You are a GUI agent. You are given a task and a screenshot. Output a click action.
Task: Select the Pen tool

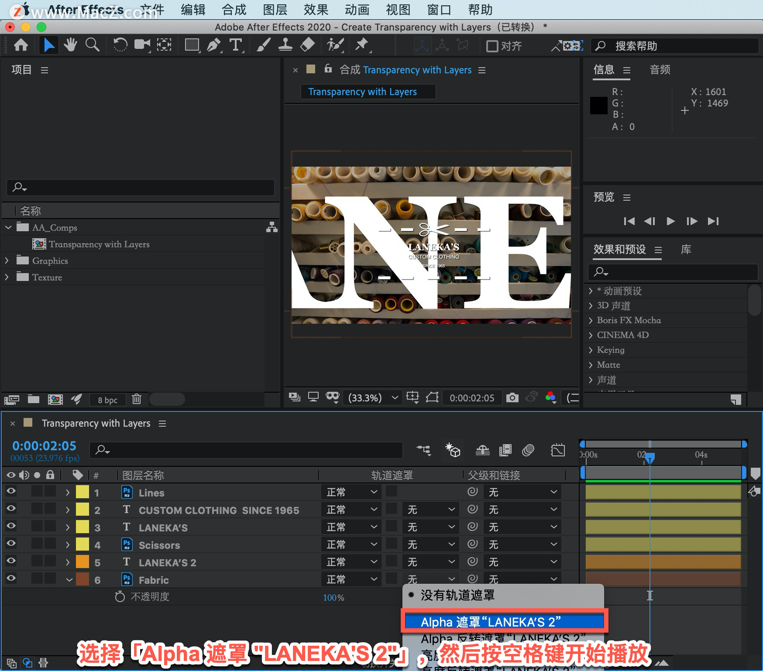pos(213,45)
